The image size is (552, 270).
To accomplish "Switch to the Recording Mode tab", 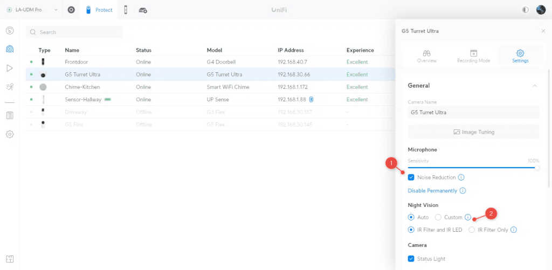I will (473, 56).
